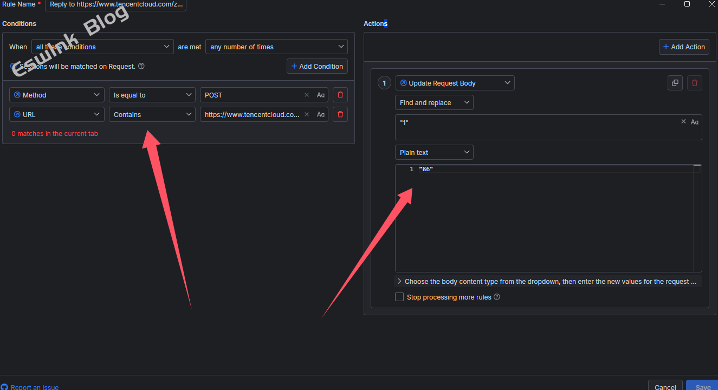This screenshot has height=390, width=718.
Task: Enable Stop processing more rules checkbox
Action: (x=399, y=297)
